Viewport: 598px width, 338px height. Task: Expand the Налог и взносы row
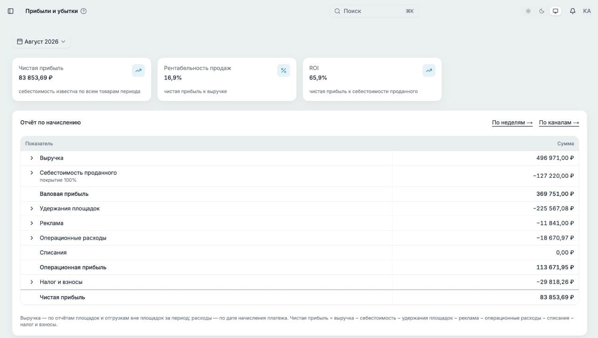coord(32,282)
